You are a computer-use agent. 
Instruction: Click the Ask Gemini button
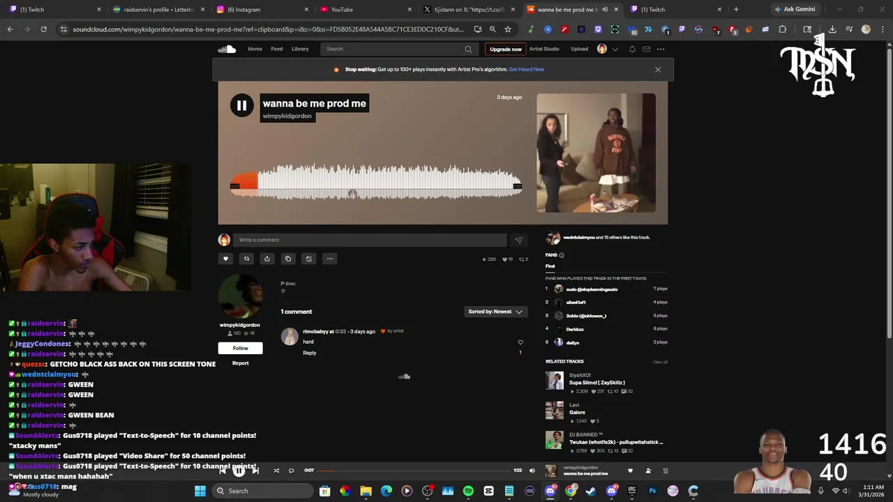(794, 10)
